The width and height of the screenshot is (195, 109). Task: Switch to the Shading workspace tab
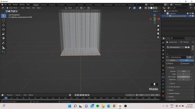(80, 5)
